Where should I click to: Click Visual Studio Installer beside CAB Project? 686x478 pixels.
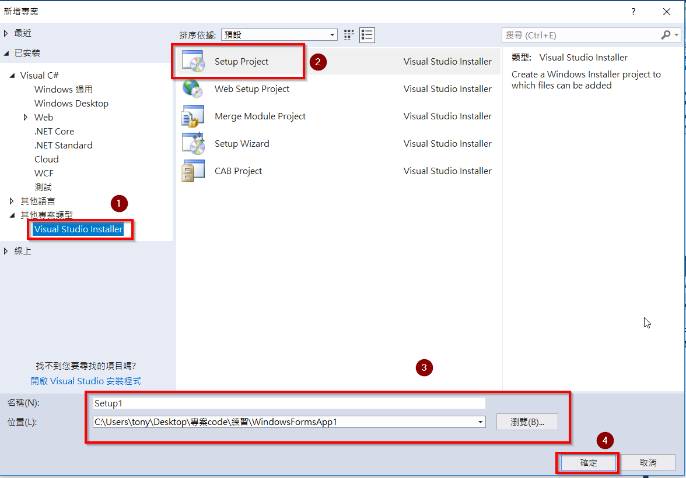(x=447, y=171)
